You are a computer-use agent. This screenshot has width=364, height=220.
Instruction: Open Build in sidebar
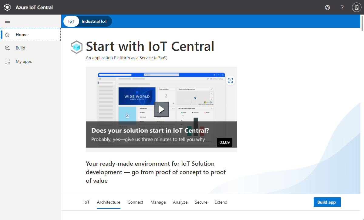pos(30,48)
